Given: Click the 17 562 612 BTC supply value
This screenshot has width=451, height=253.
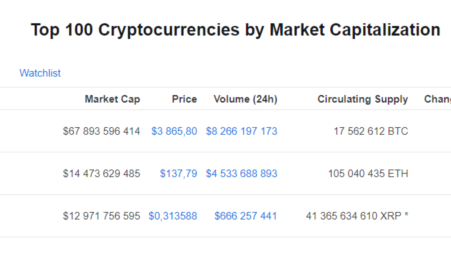Looking at the screenshot, I should 371,131.
